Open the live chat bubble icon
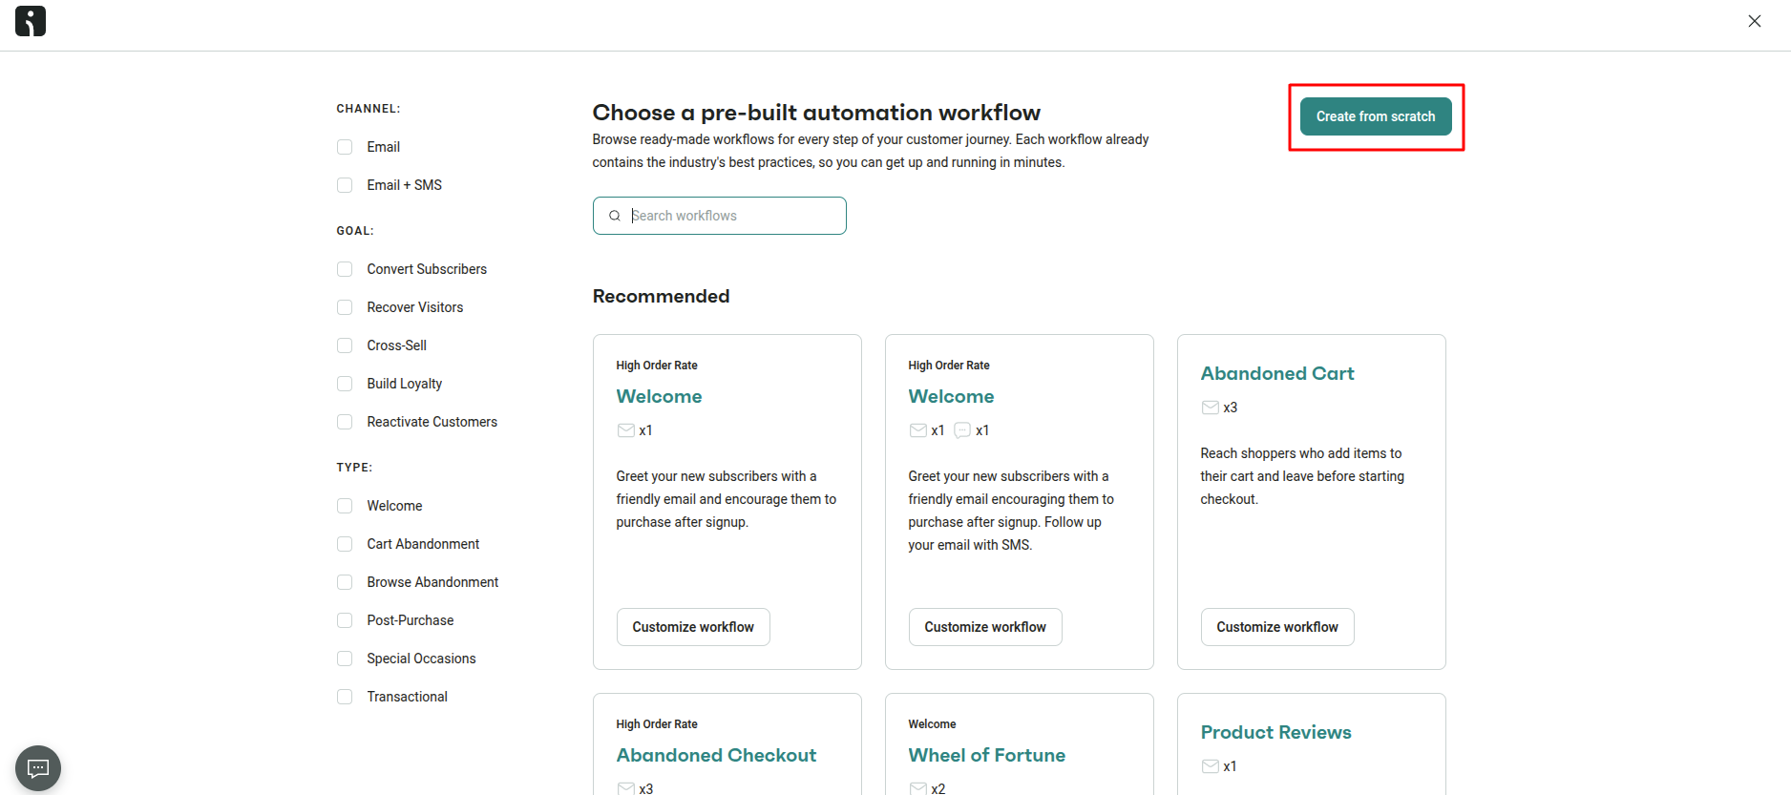Screen dimensions: 1791x795 pos(38,768)
